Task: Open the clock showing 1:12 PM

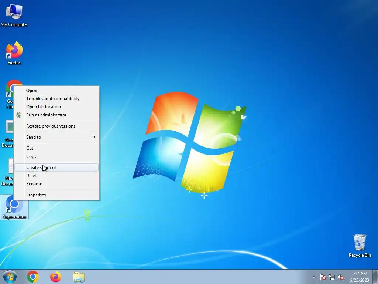Action: 359,277
